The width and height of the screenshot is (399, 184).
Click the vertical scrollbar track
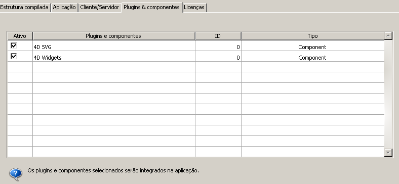388,95
